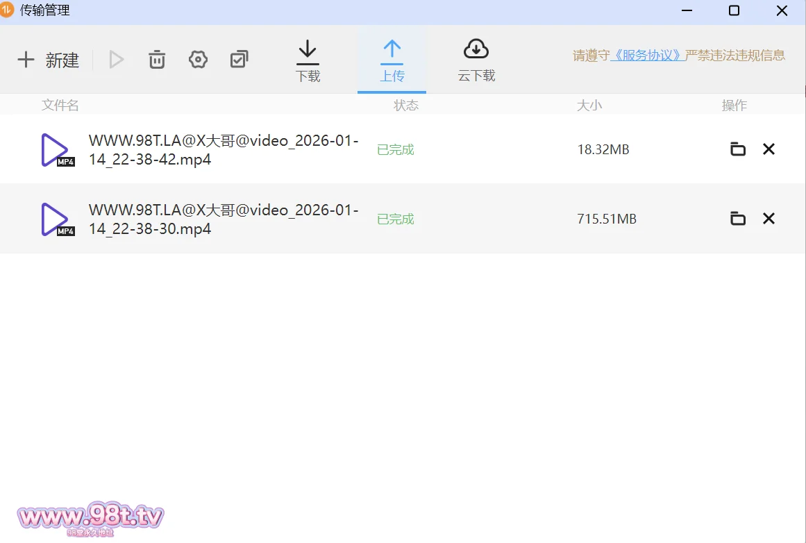Open the 云下载 cloud download tab
806x543 pixels.
click(476, 61)
